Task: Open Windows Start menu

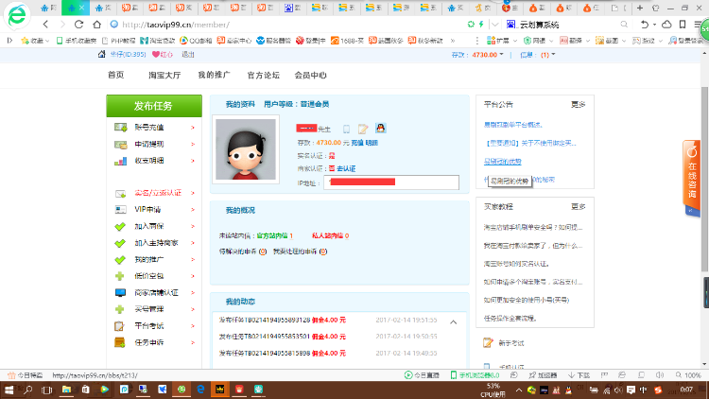Action: click(x=9, y=390)
